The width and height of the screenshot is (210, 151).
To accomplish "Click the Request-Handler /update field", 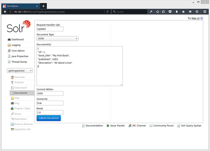I will (x=50, y=29).
